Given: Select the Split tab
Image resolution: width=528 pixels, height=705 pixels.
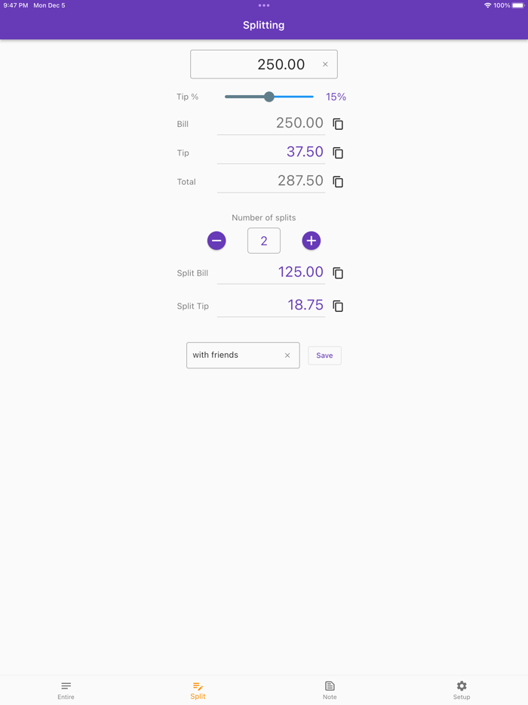Looking at the screenshot, I should tap(198, 689).
